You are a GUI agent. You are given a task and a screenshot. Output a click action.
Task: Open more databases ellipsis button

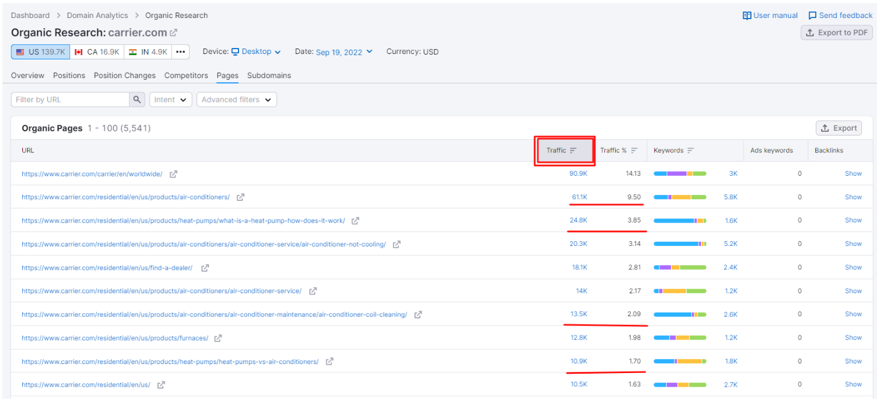point(181,52)
